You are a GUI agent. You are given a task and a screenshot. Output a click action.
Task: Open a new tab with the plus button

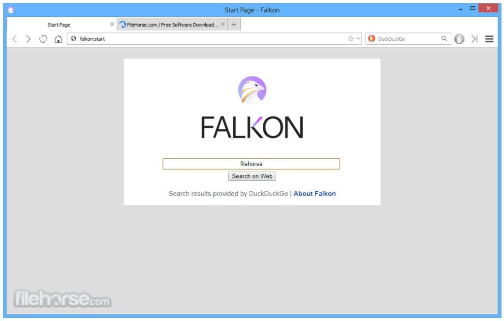pyautogui.click(x=234, y=24)
